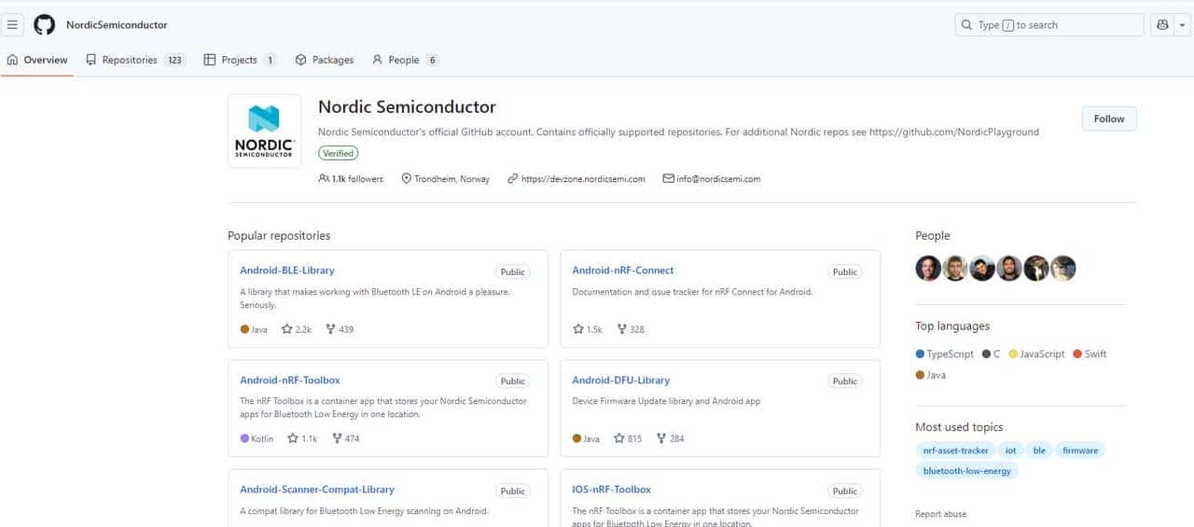Click the fork count on Android-DFU-Library
1194x527 pixels.
pos(670,438)
